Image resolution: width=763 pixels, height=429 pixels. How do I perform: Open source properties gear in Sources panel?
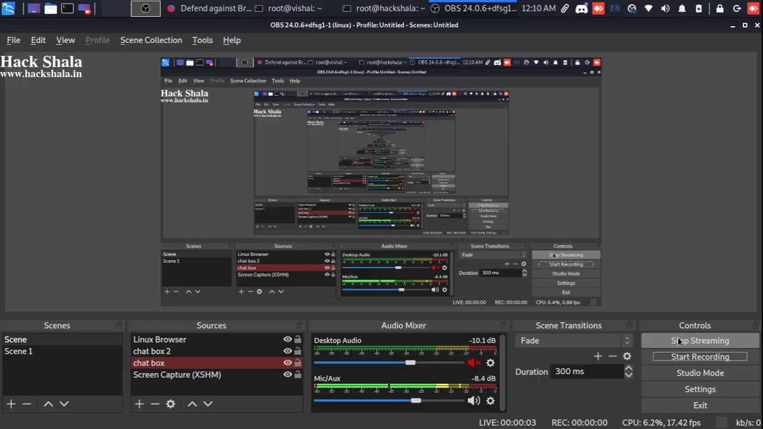(x=170, y=404)
